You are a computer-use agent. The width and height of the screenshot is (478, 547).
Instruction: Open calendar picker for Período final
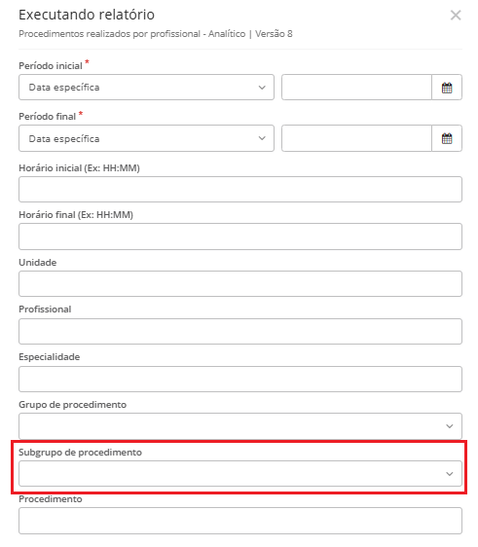(x=447, y=138)
